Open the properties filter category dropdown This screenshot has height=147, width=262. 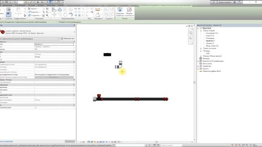(x=59, y=39)
